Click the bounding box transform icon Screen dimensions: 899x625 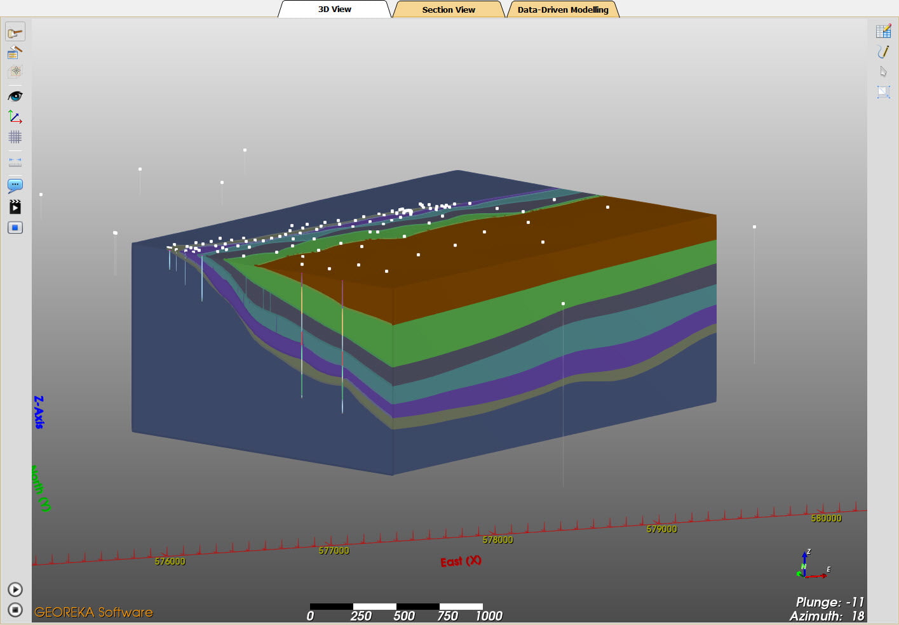(883, 92)
